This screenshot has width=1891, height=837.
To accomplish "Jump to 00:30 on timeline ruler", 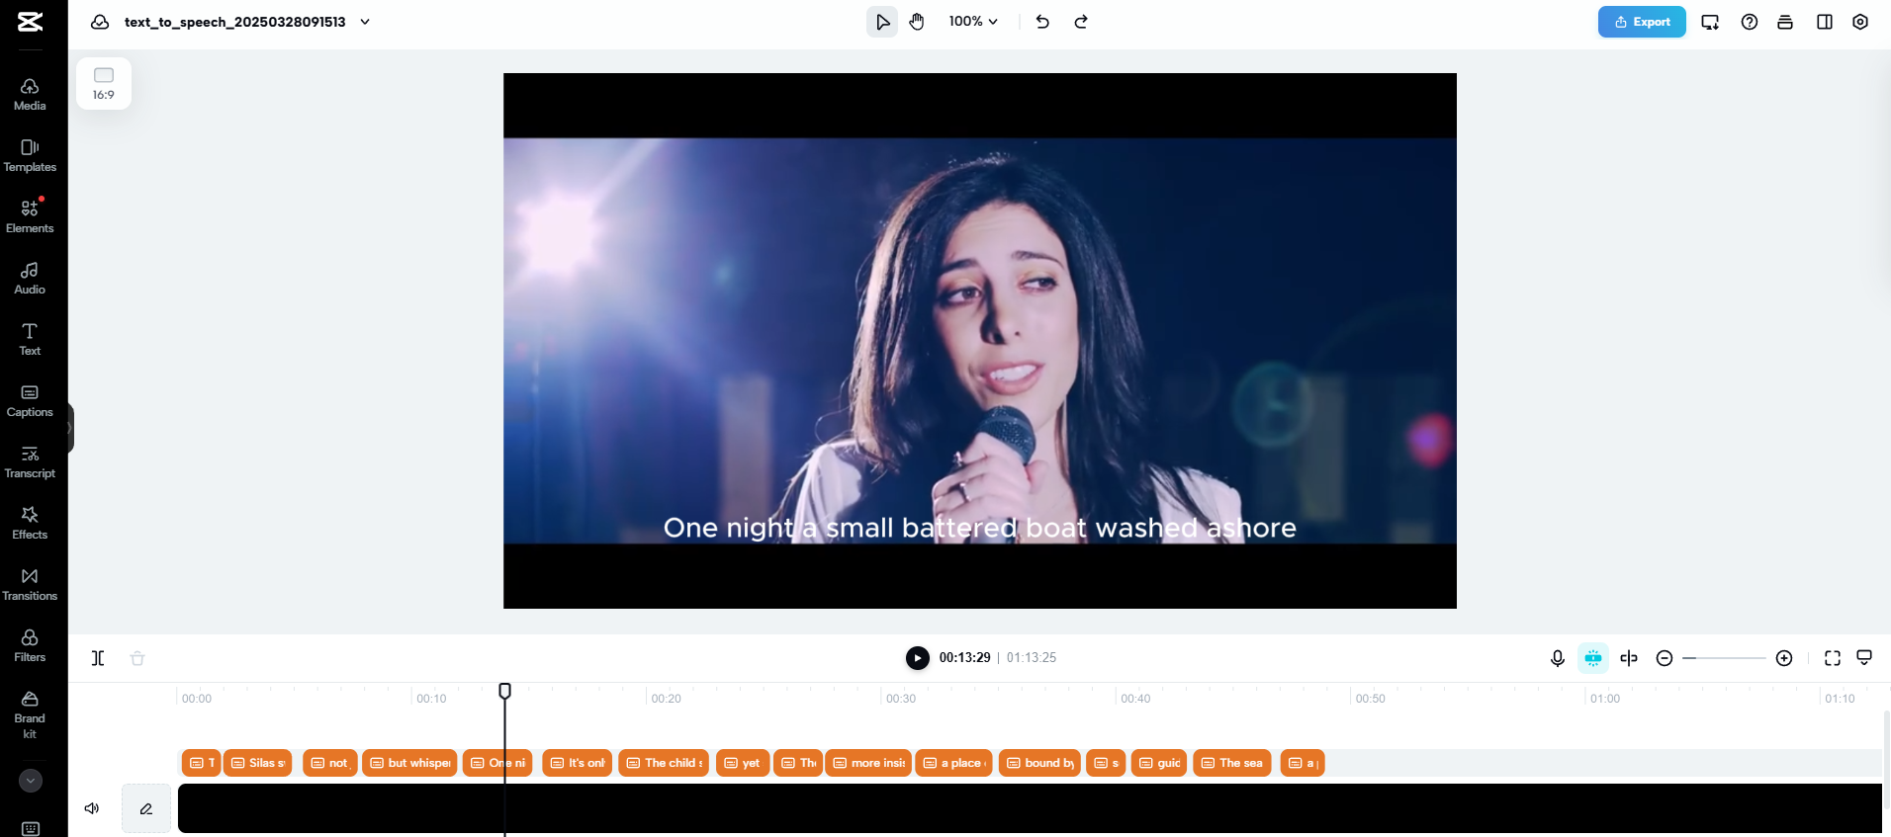I will (x=900, y=699).
